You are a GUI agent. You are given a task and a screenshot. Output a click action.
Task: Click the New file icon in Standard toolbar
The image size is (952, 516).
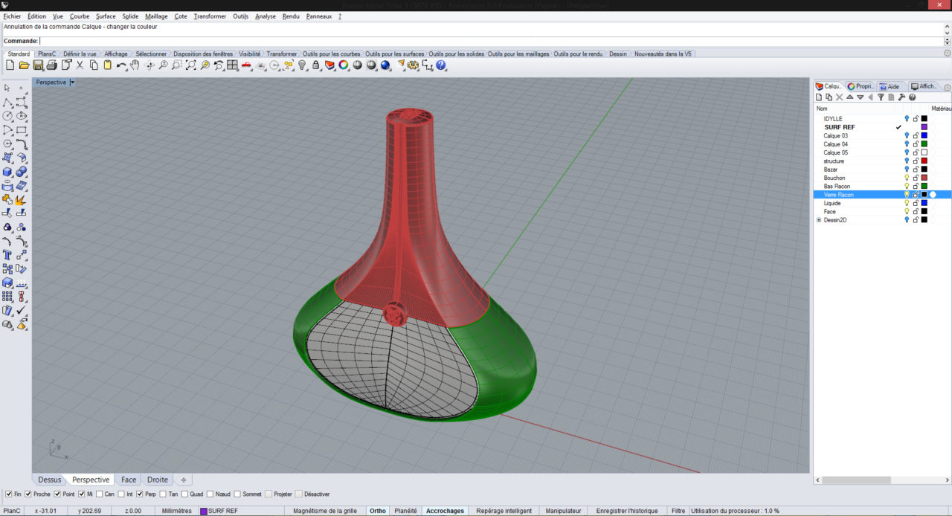pyautogui.click(x=10, y=65)
